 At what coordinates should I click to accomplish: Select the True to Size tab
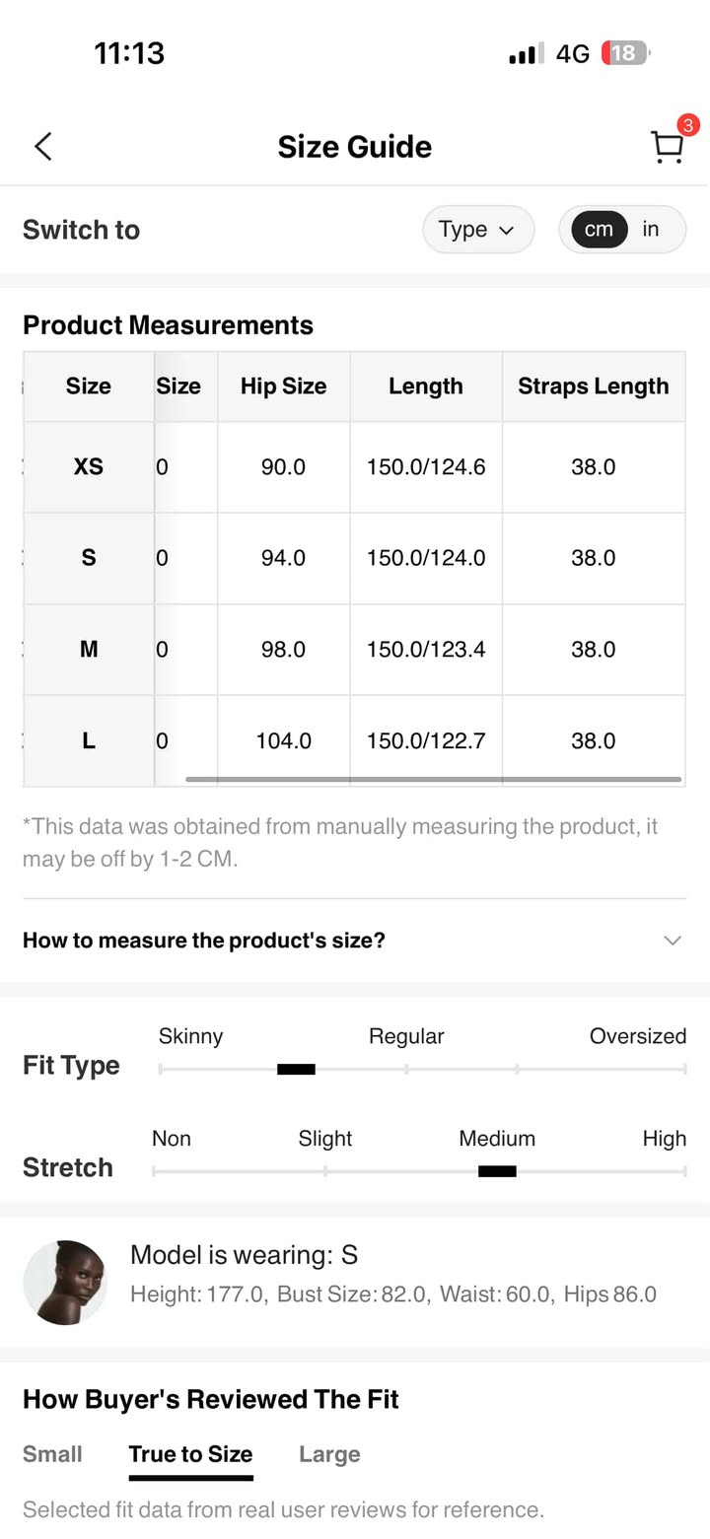click(190, 1454)
